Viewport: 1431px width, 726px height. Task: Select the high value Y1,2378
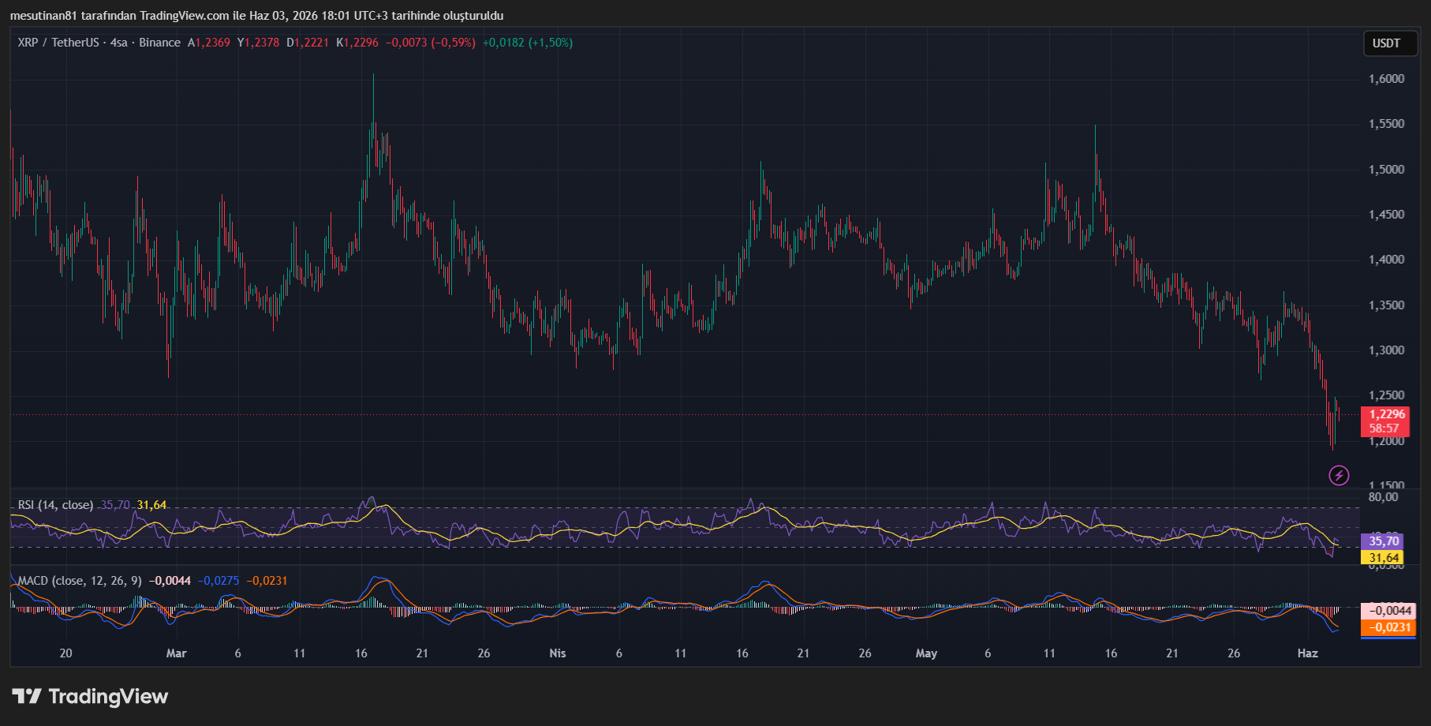259,43
